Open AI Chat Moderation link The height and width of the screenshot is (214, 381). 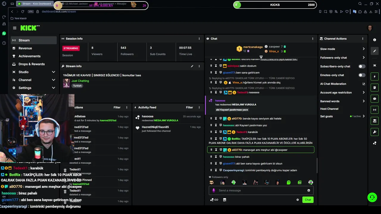click(x=342, y=84)
